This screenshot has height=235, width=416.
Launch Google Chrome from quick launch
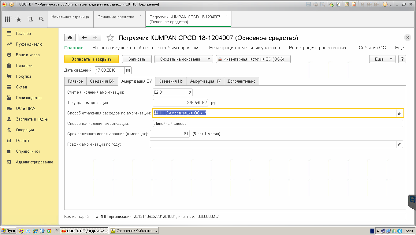tap(49, 231)
